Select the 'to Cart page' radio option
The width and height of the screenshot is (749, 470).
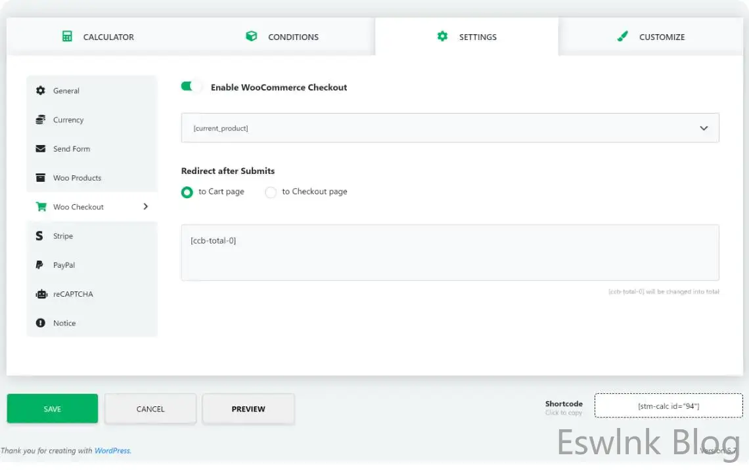click(187, 192)
